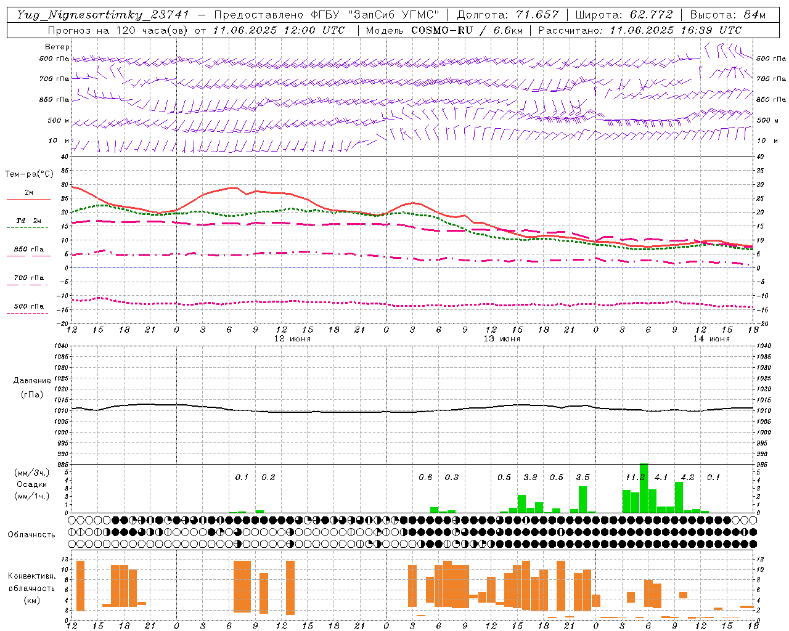Click the Конвективн. облачность label
The height and width of the screenshot is (631, 789).
[31, 582]
